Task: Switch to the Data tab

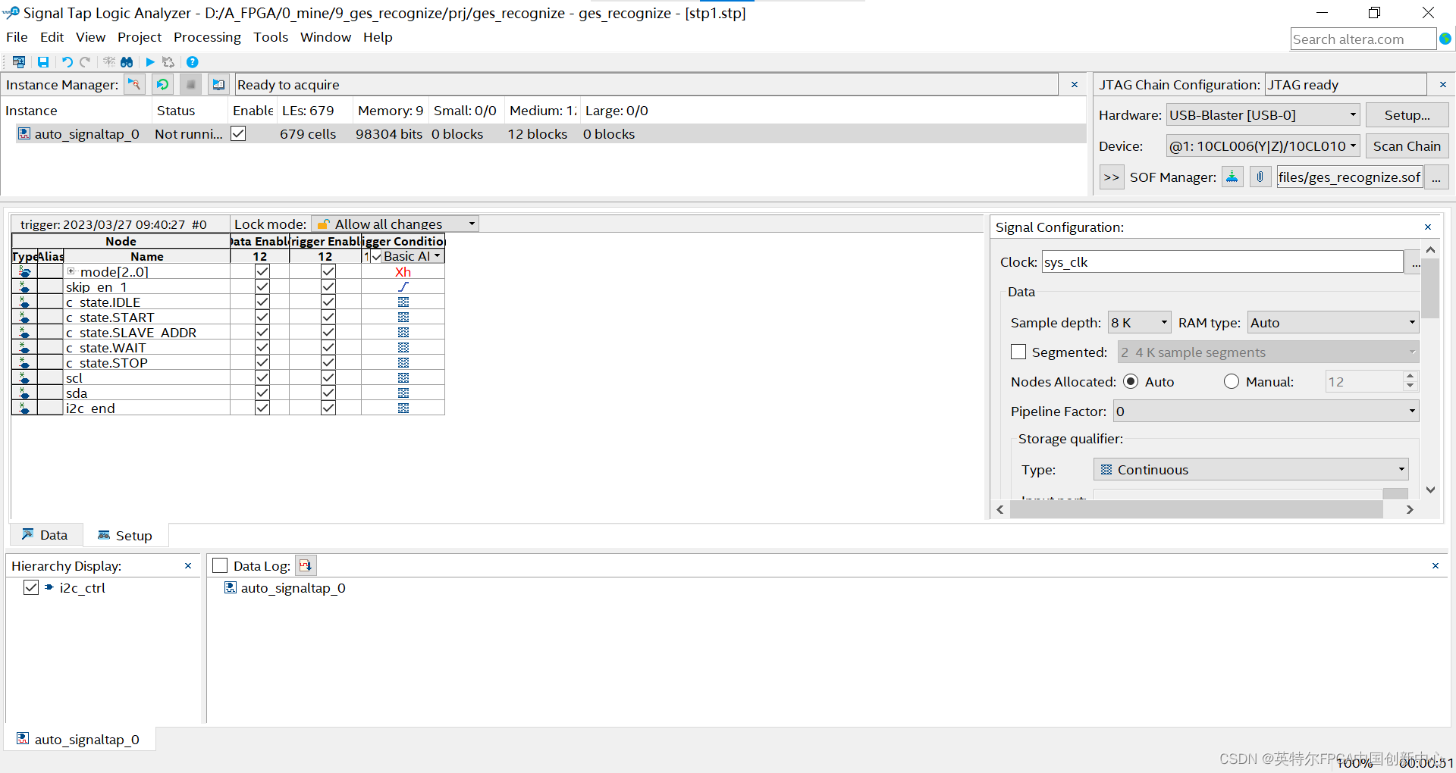Action: pos(45,535)
